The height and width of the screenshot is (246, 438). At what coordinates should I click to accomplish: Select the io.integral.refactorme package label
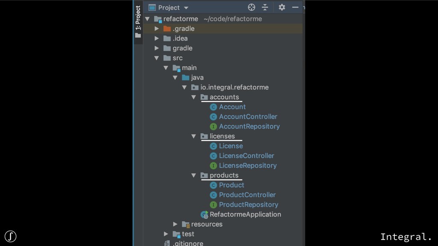(234, 87)
